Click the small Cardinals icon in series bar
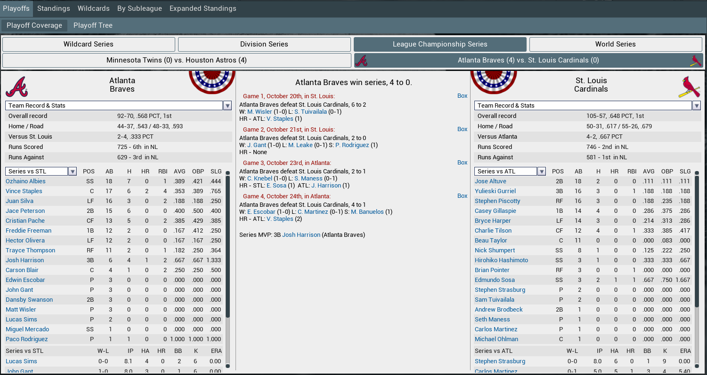The image size is (707, 375). (x=695, y=61)
